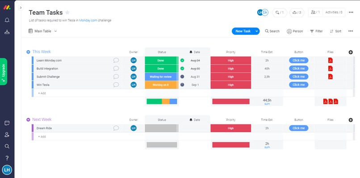Open the help question mark icon
This screenshot has width=360, height=178.
click(x=7, y=158)
